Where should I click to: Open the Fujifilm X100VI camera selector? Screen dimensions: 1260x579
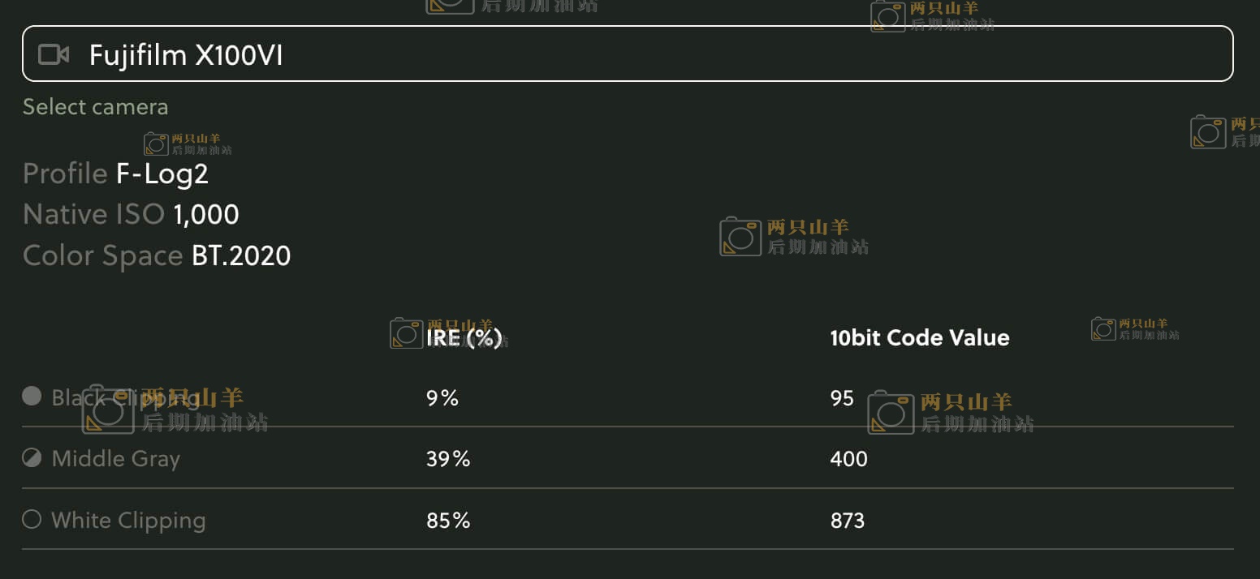point(627,54)
